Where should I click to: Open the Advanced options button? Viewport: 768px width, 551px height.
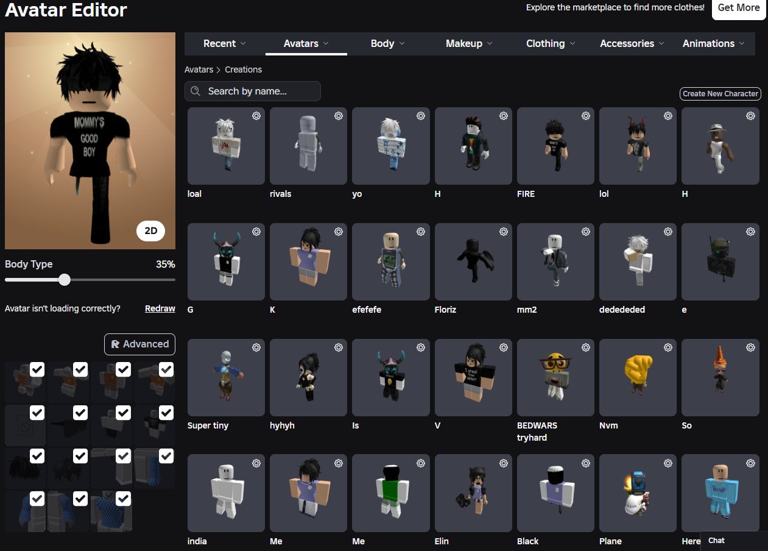[139, 344]
